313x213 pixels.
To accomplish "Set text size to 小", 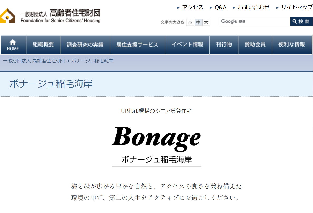I will 190,22.
